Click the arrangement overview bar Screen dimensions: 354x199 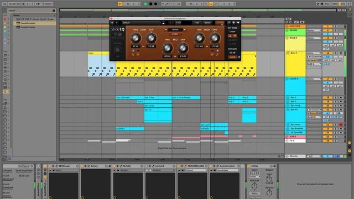198,10
